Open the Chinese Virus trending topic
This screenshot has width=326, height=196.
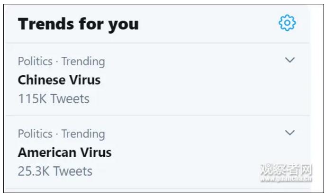coord(59,80)
